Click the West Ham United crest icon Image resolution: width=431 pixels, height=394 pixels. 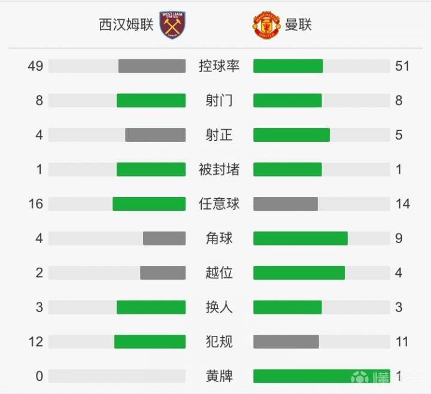coord(172,25)
